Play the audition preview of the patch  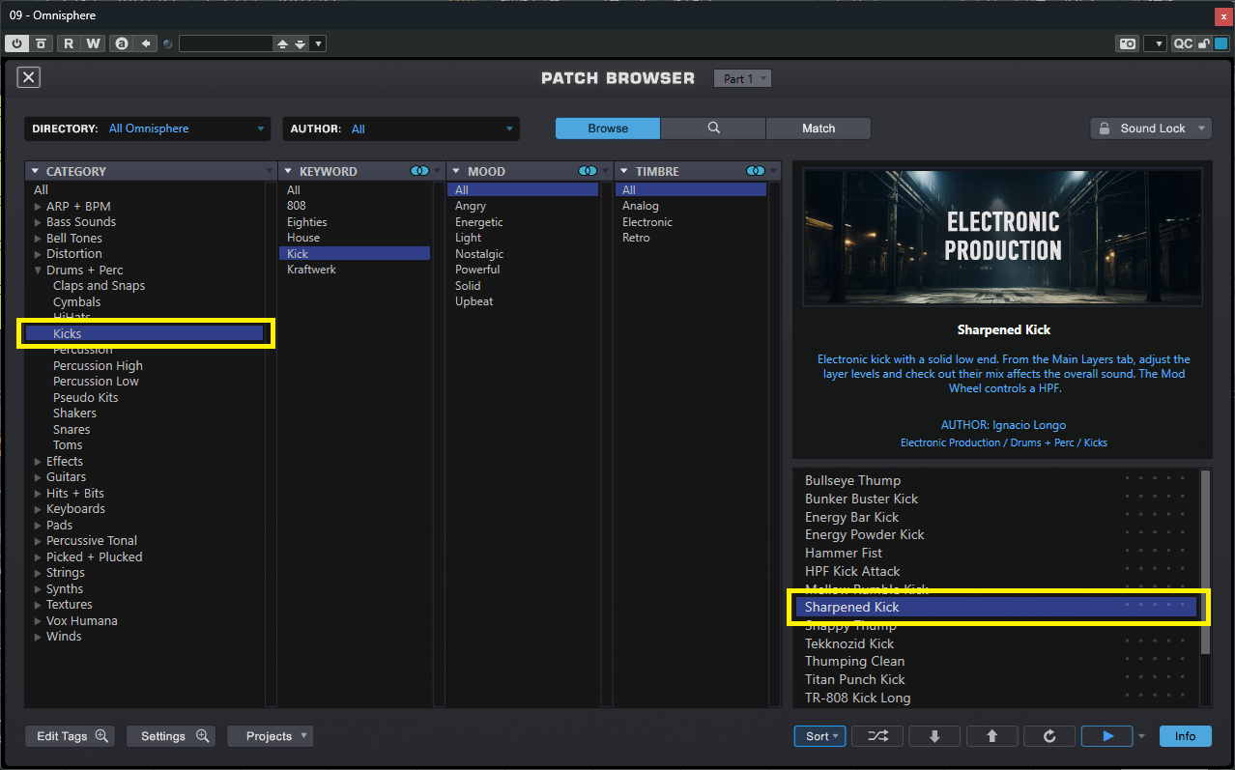(1107, 736)
